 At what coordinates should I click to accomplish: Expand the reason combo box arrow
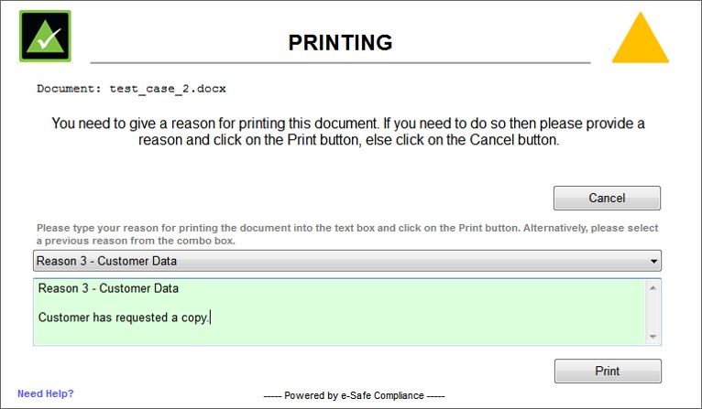pyautogui.click(x=653, y=262)
